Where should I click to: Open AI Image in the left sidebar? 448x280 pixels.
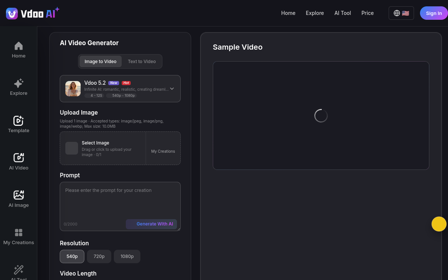[x=19, y=200]
